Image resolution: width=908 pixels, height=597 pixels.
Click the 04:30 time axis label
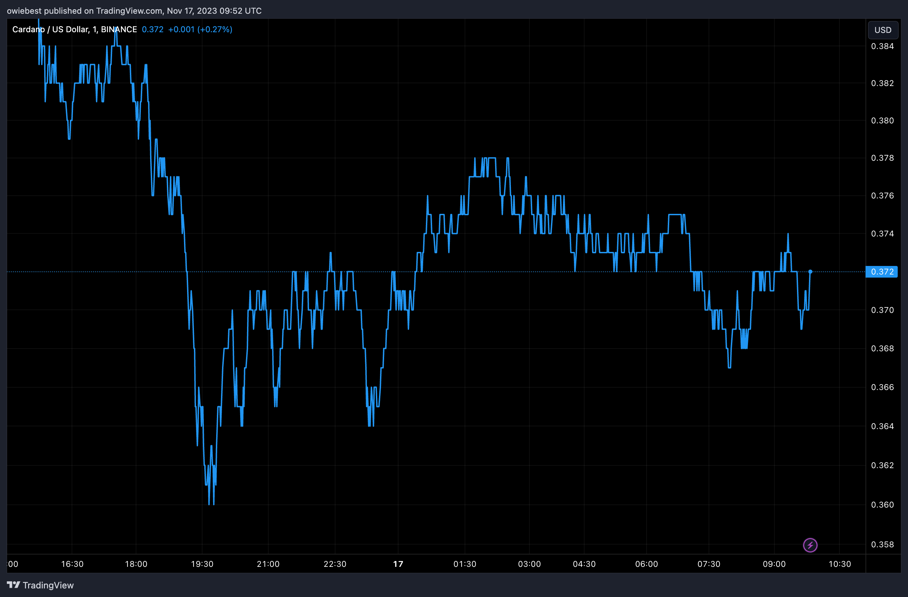pyautogui.click(x=584, y=564)
